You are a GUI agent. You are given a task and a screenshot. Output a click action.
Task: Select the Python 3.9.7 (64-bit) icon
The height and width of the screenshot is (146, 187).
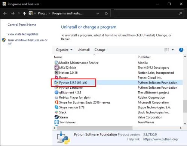click(x=56, y=82)
